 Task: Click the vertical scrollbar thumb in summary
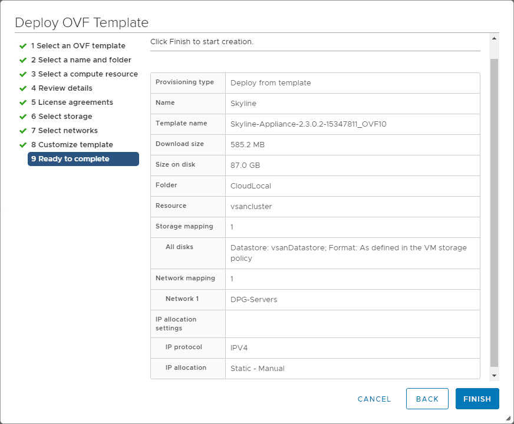pos(495,212)
